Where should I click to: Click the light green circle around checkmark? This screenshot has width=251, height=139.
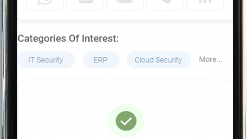coord(126,121)
